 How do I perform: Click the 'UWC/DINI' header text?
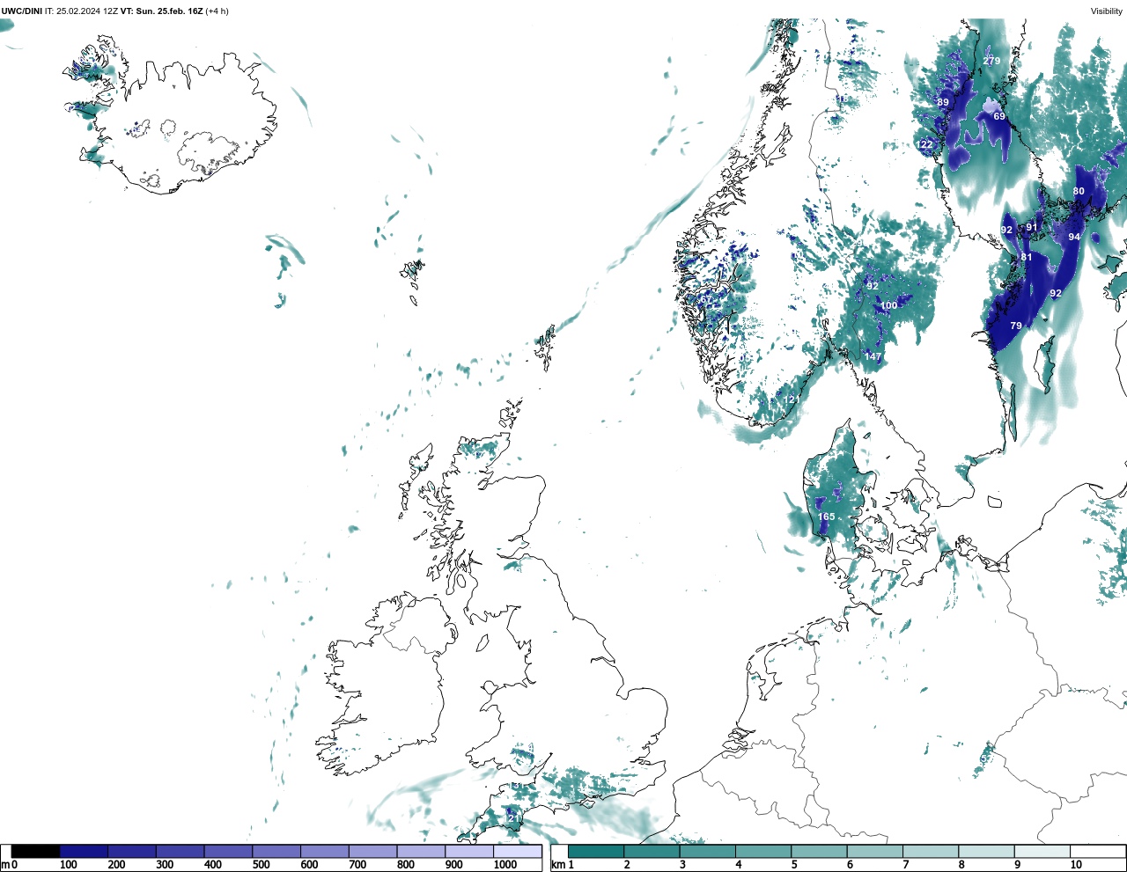[22, 11]
